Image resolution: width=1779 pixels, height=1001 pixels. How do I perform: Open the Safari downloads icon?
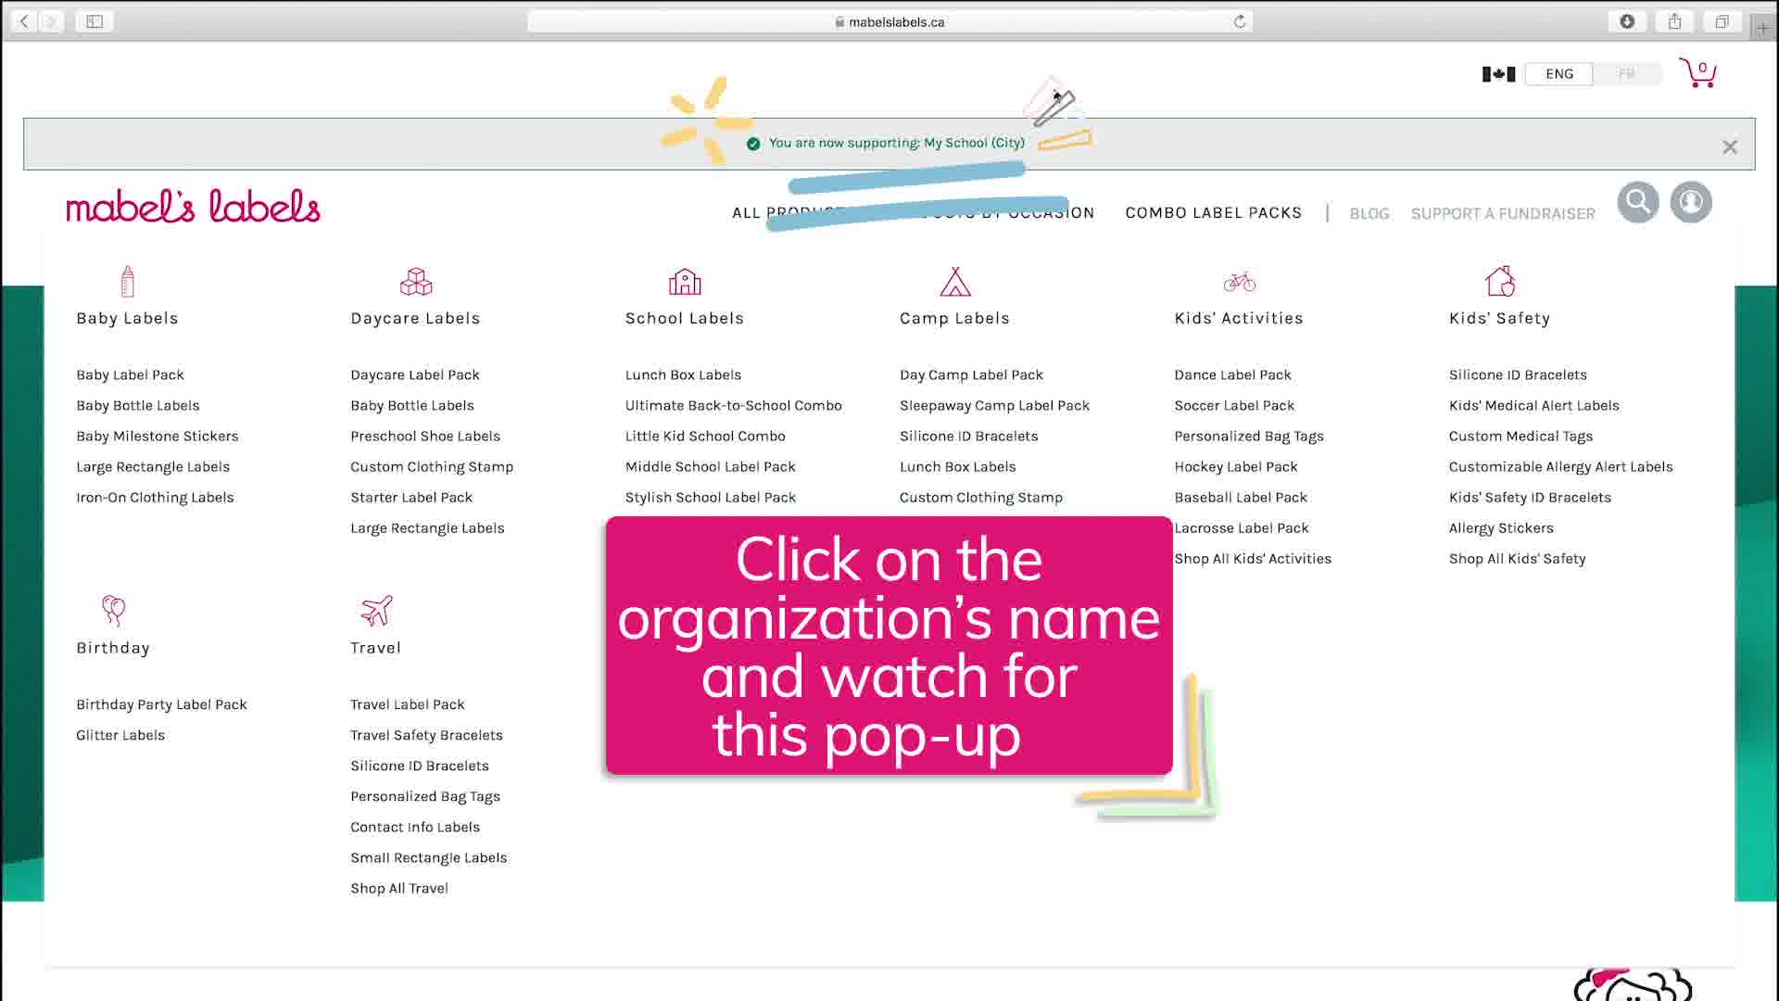(1627, 21)
